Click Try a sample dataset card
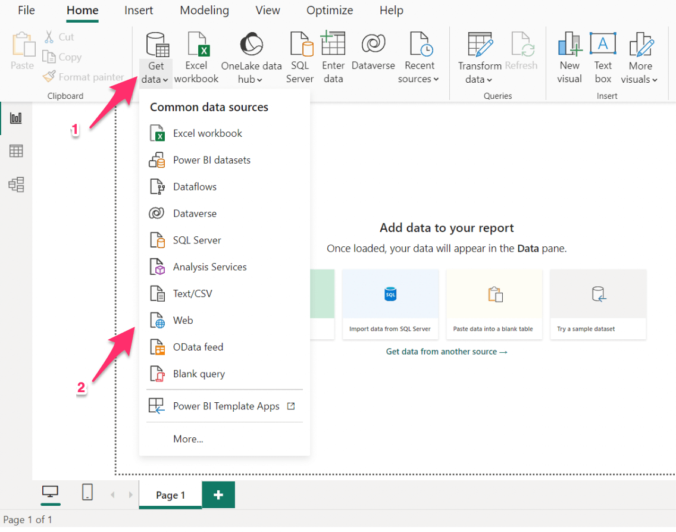The image size is (676, 532). tap(598, 304)
